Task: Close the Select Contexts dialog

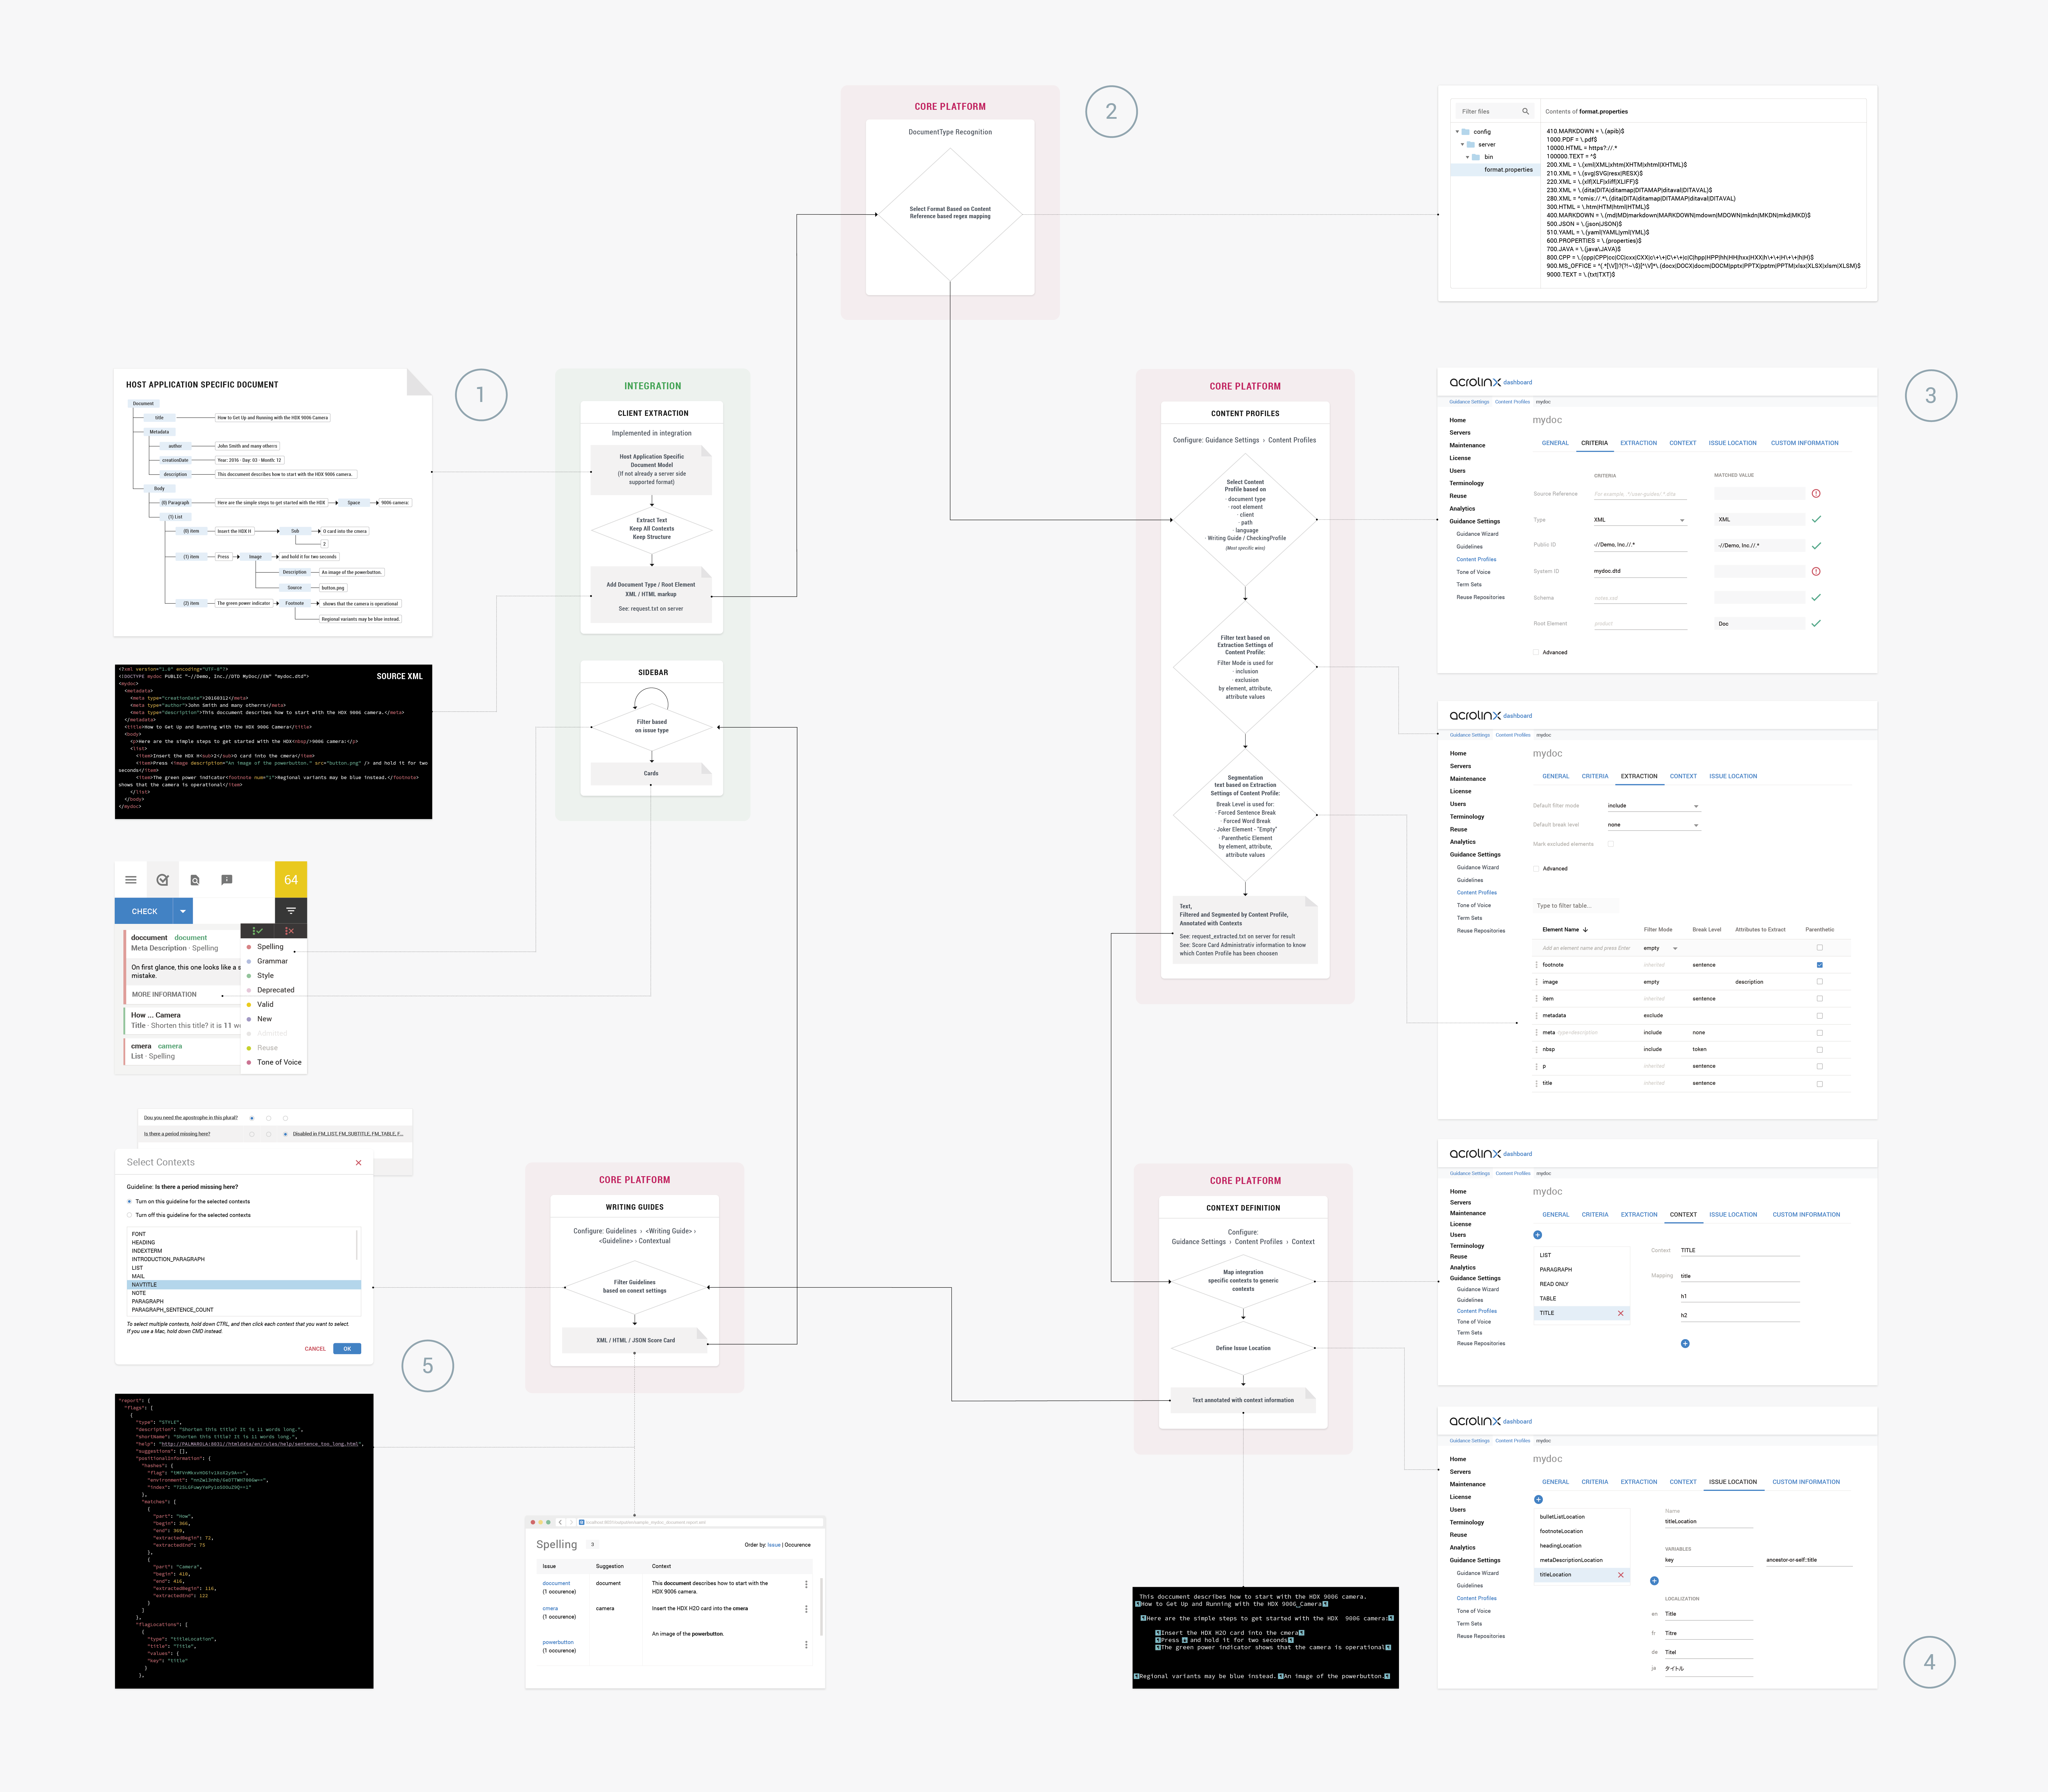Action: tap(359, 1163)
